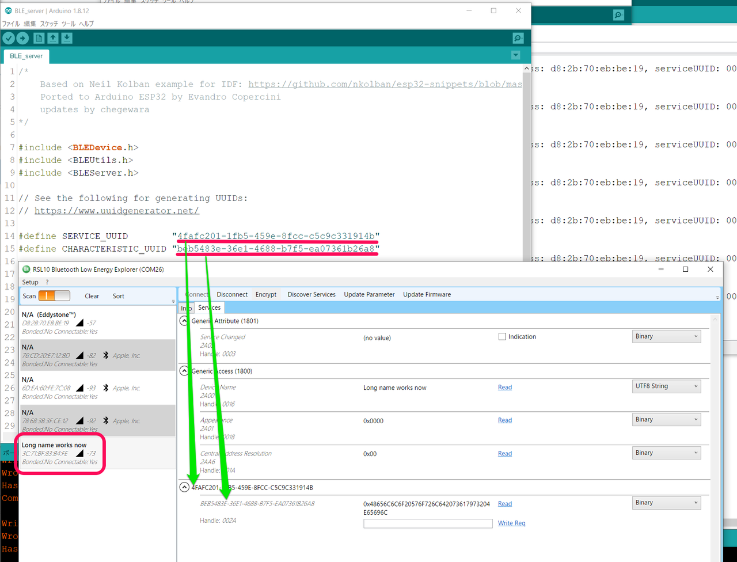
Task: Click the Upload sketch arrow icon
Action: click(22, 39)
